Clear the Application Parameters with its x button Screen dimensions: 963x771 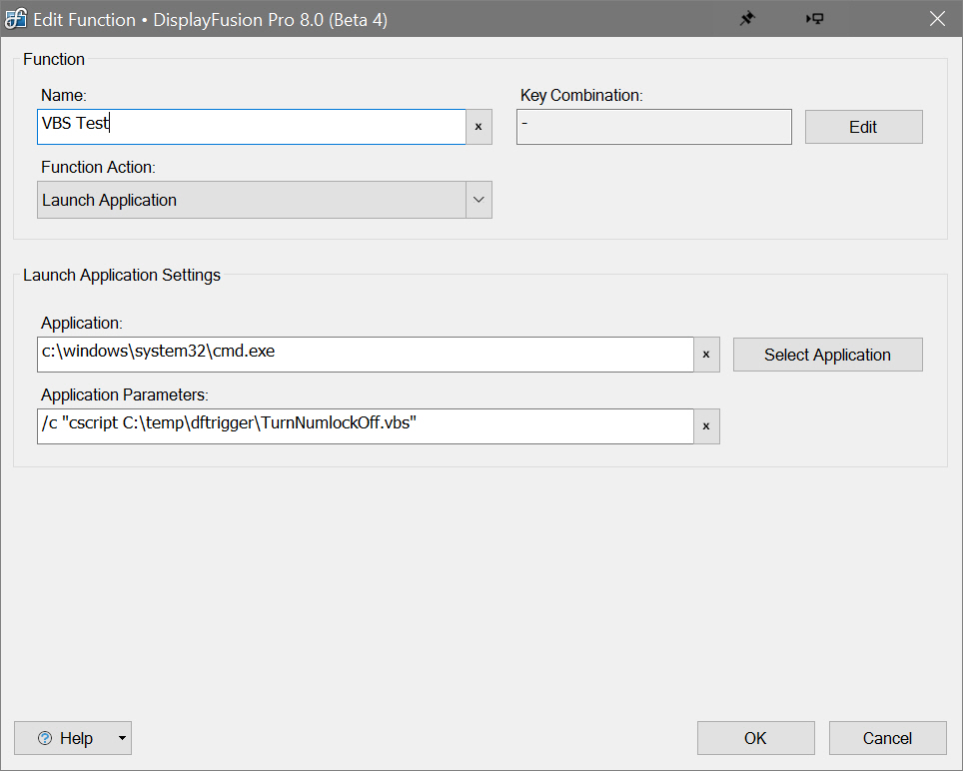(x=706, y=426)
